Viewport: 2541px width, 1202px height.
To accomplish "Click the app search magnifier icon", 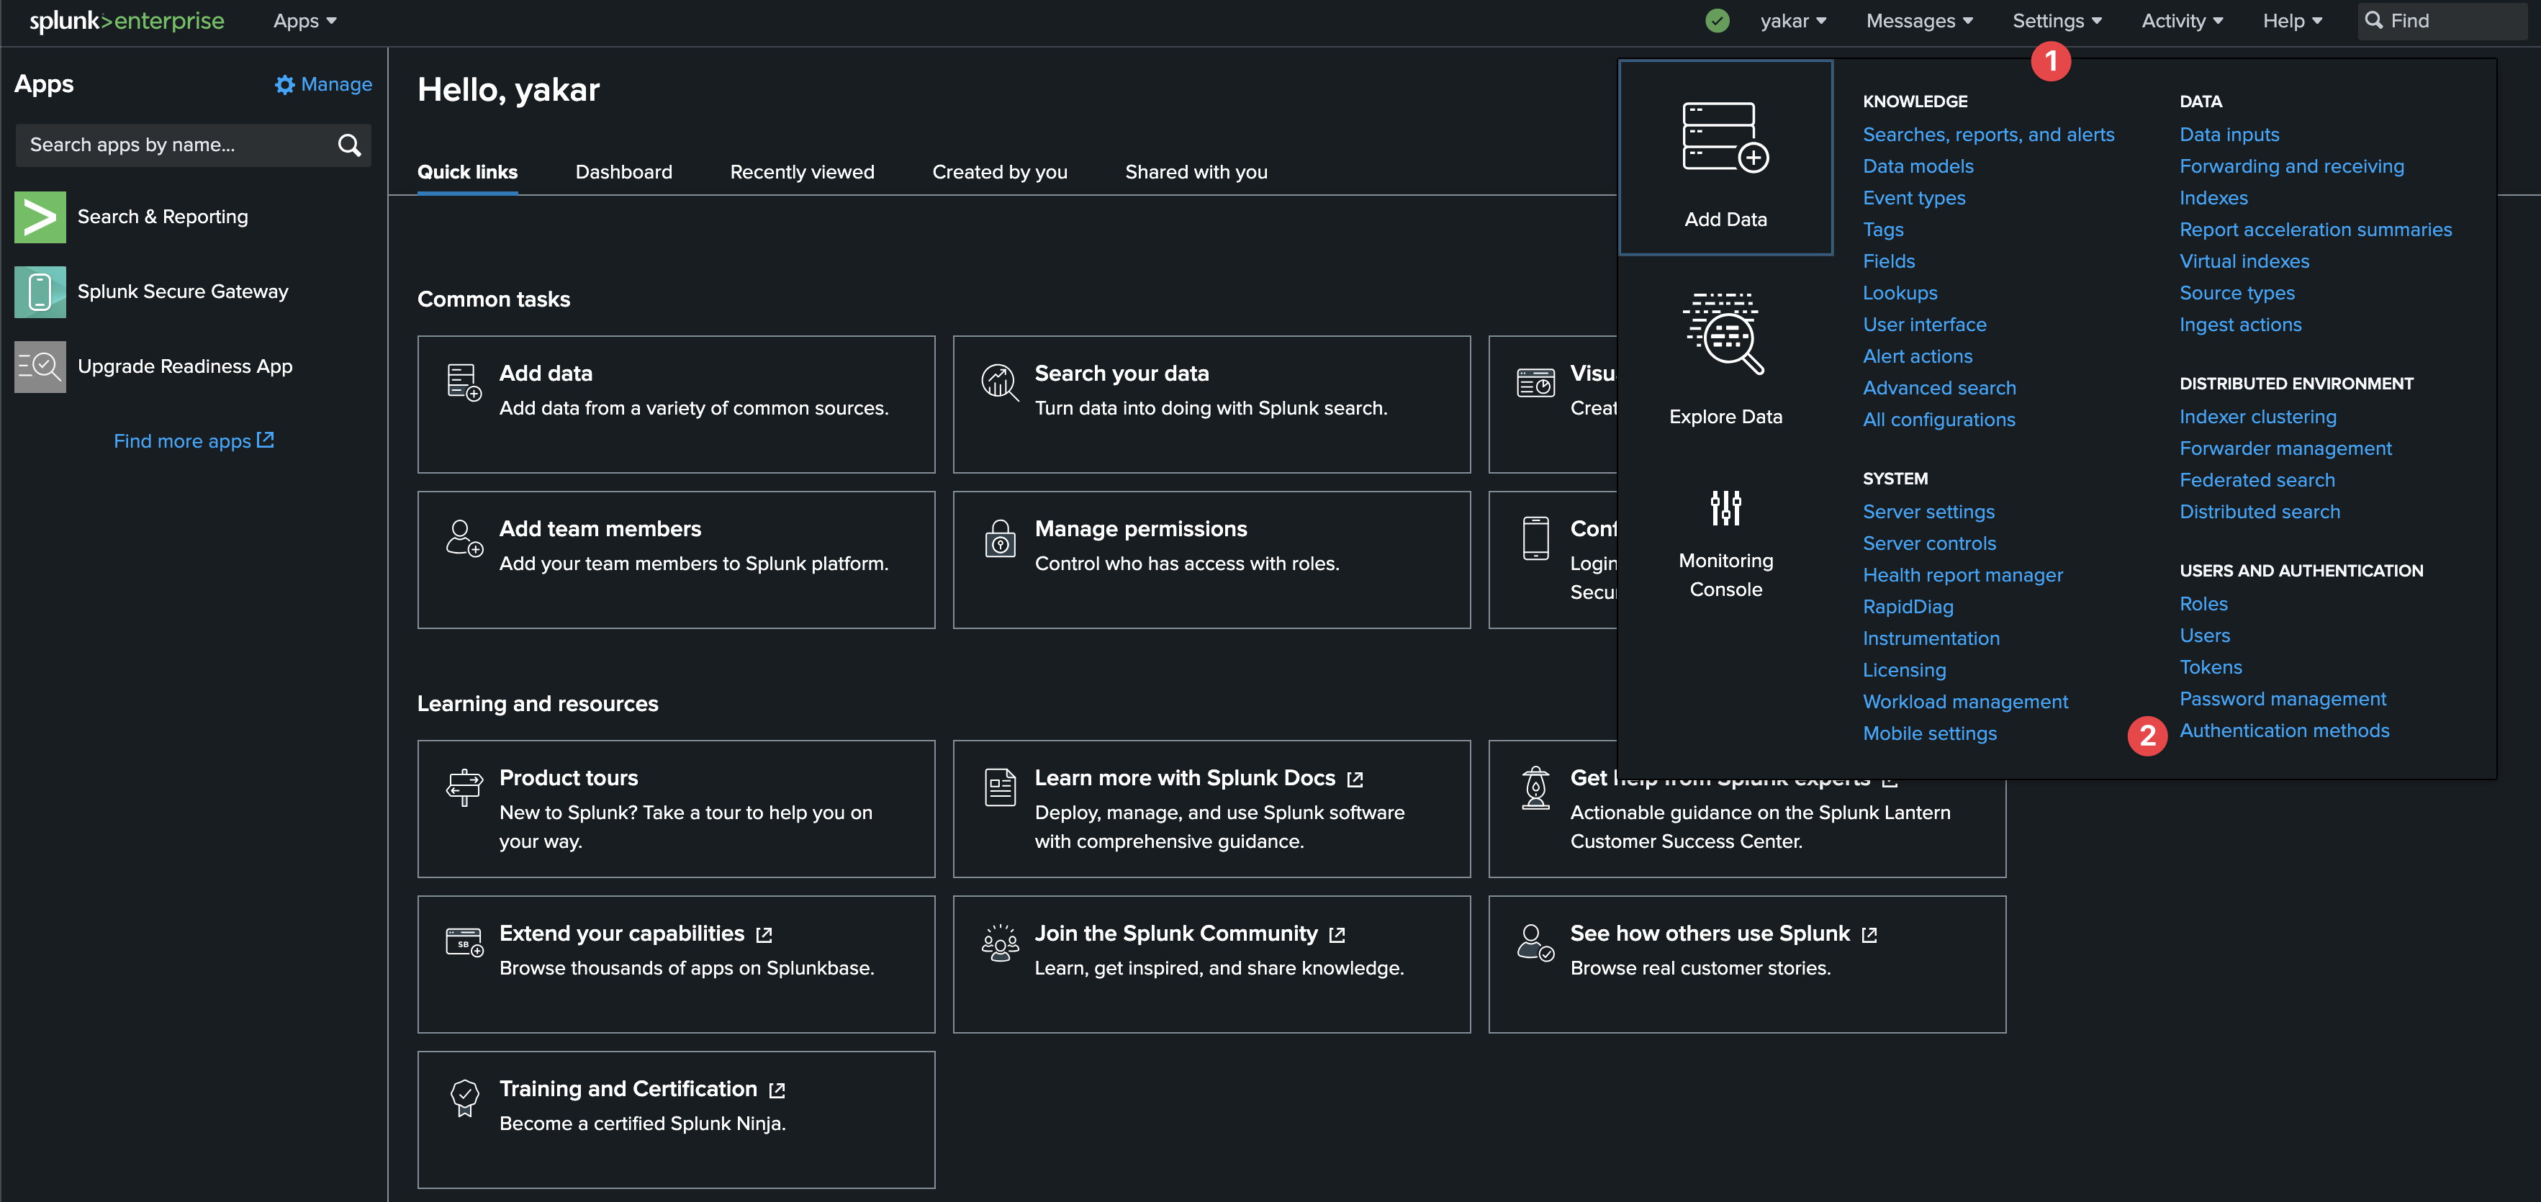I will (349, 145).
